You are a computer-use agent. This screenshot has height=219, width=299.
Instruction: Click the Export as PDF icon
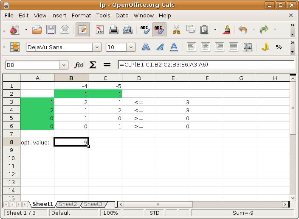pyautogui.click(x=100, y=30)
